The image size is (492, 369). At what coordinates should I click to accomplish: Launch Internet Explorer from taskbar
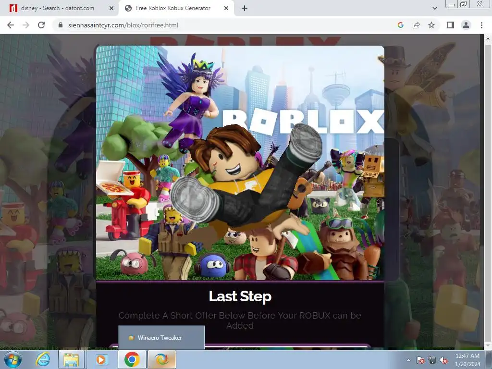click(43, 359)
